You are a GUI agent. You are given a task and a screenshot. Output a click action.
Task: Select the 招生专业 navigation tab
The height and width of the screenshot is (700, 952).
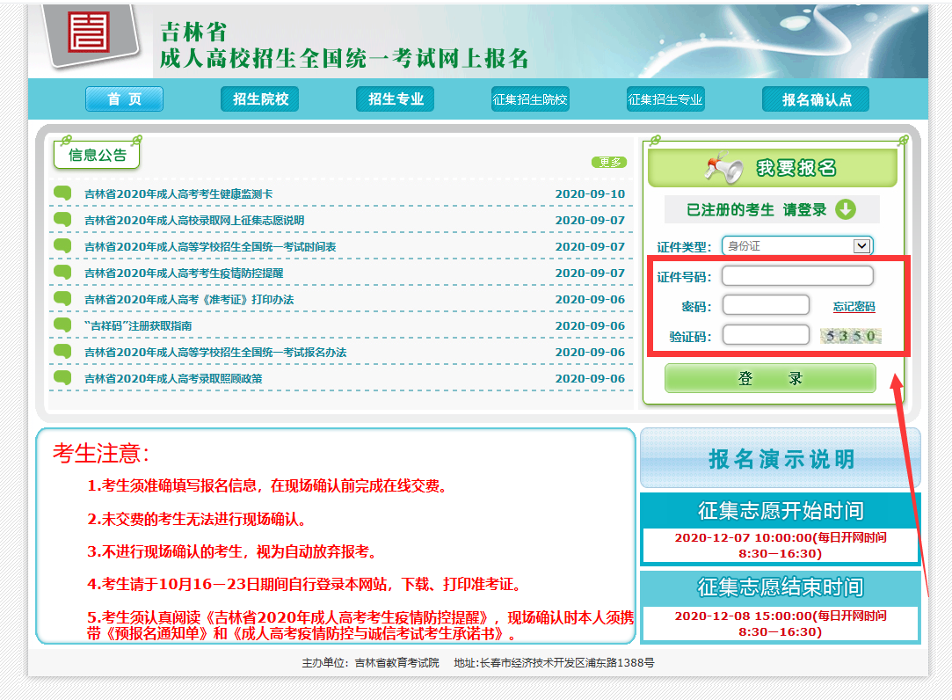[x=396, y=99]
